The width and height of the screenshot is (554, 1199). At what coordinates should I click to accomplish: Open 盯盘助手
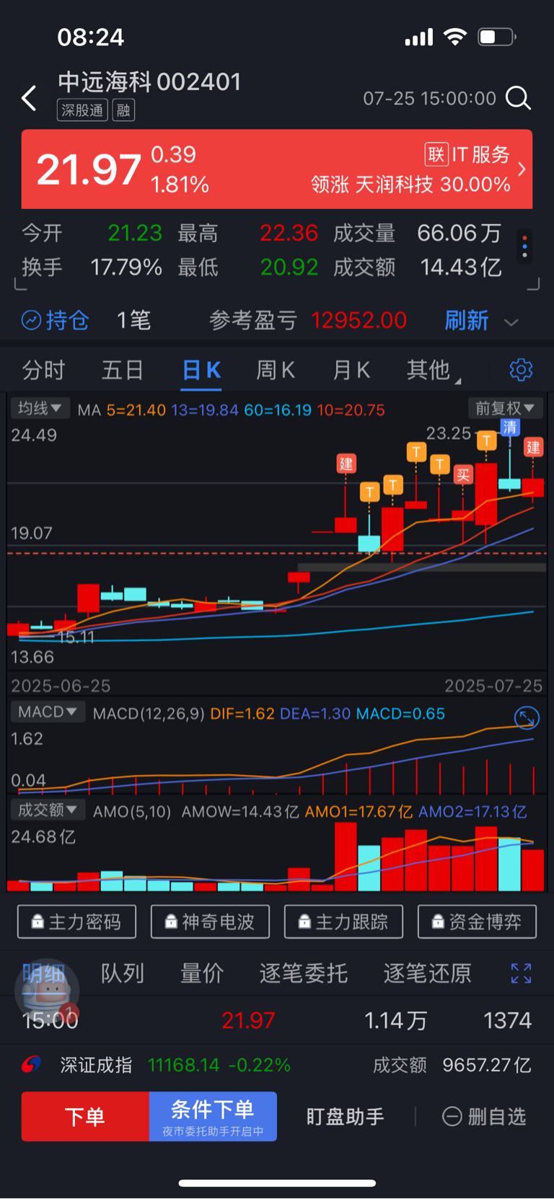(x=346, y=1117)
